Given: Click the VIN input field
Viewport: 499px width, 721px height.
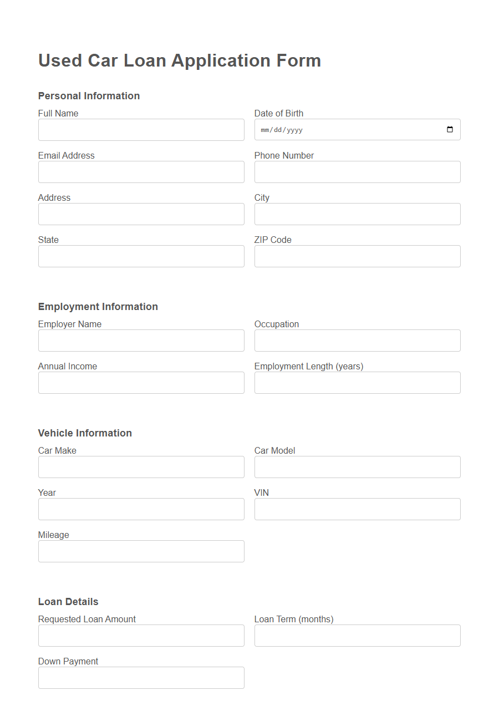Looking at the screenshot, I should [357, 509].
